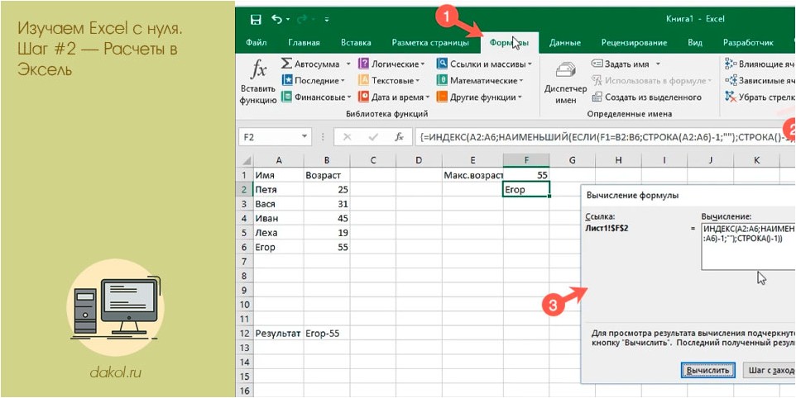Click cell containing Петя
796x398 pixels.
[279, 190]
